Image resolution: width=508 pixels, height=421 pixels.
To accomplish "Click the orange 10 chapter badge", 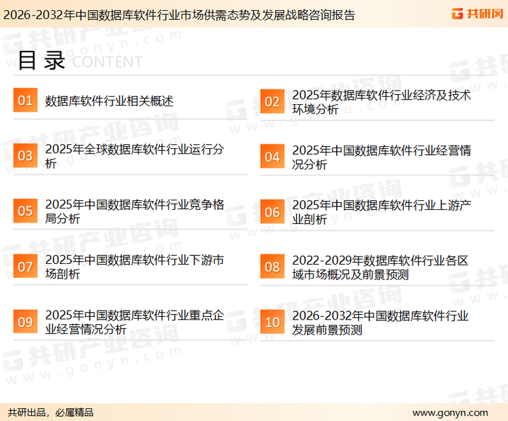I will pyautogui.click(x=272, y=322).
